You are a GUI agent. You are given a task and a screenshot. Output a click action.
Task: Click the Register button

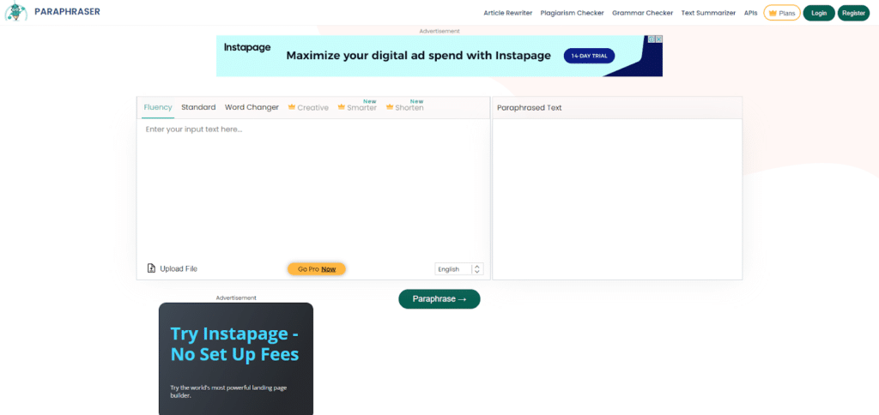click(x=853, y=13)
